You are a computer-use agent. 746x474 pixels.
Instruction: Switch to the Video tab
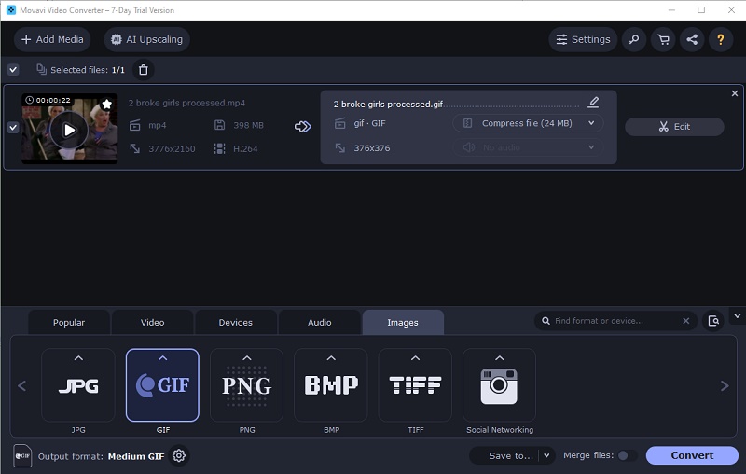point(152,322)
